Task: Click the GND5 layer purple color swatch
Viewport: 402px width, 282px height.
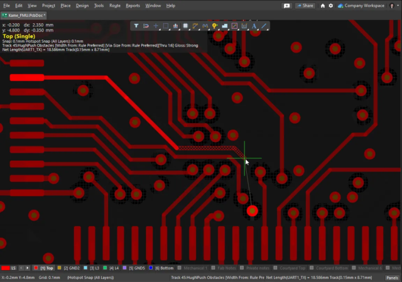Action: click(x=124, y=268)
